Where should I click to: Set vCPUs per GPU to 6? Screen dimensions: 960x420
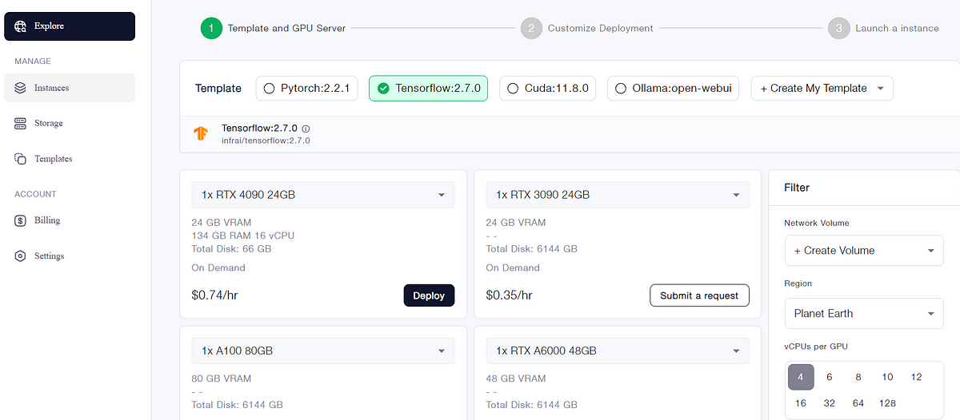pos(830,377)
